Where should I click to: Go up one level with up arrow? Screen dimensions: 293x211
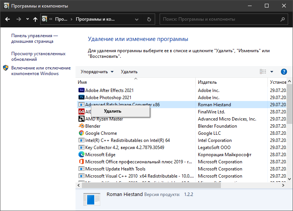coord(35,19)
